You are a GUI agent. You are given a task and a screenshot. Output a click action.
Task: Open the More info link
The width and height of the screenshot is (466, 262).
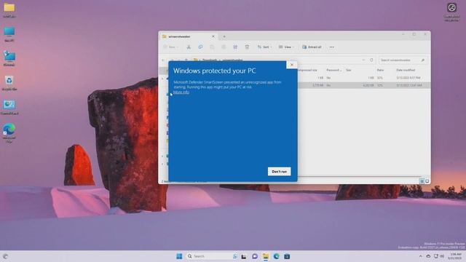tap(181, 92)
